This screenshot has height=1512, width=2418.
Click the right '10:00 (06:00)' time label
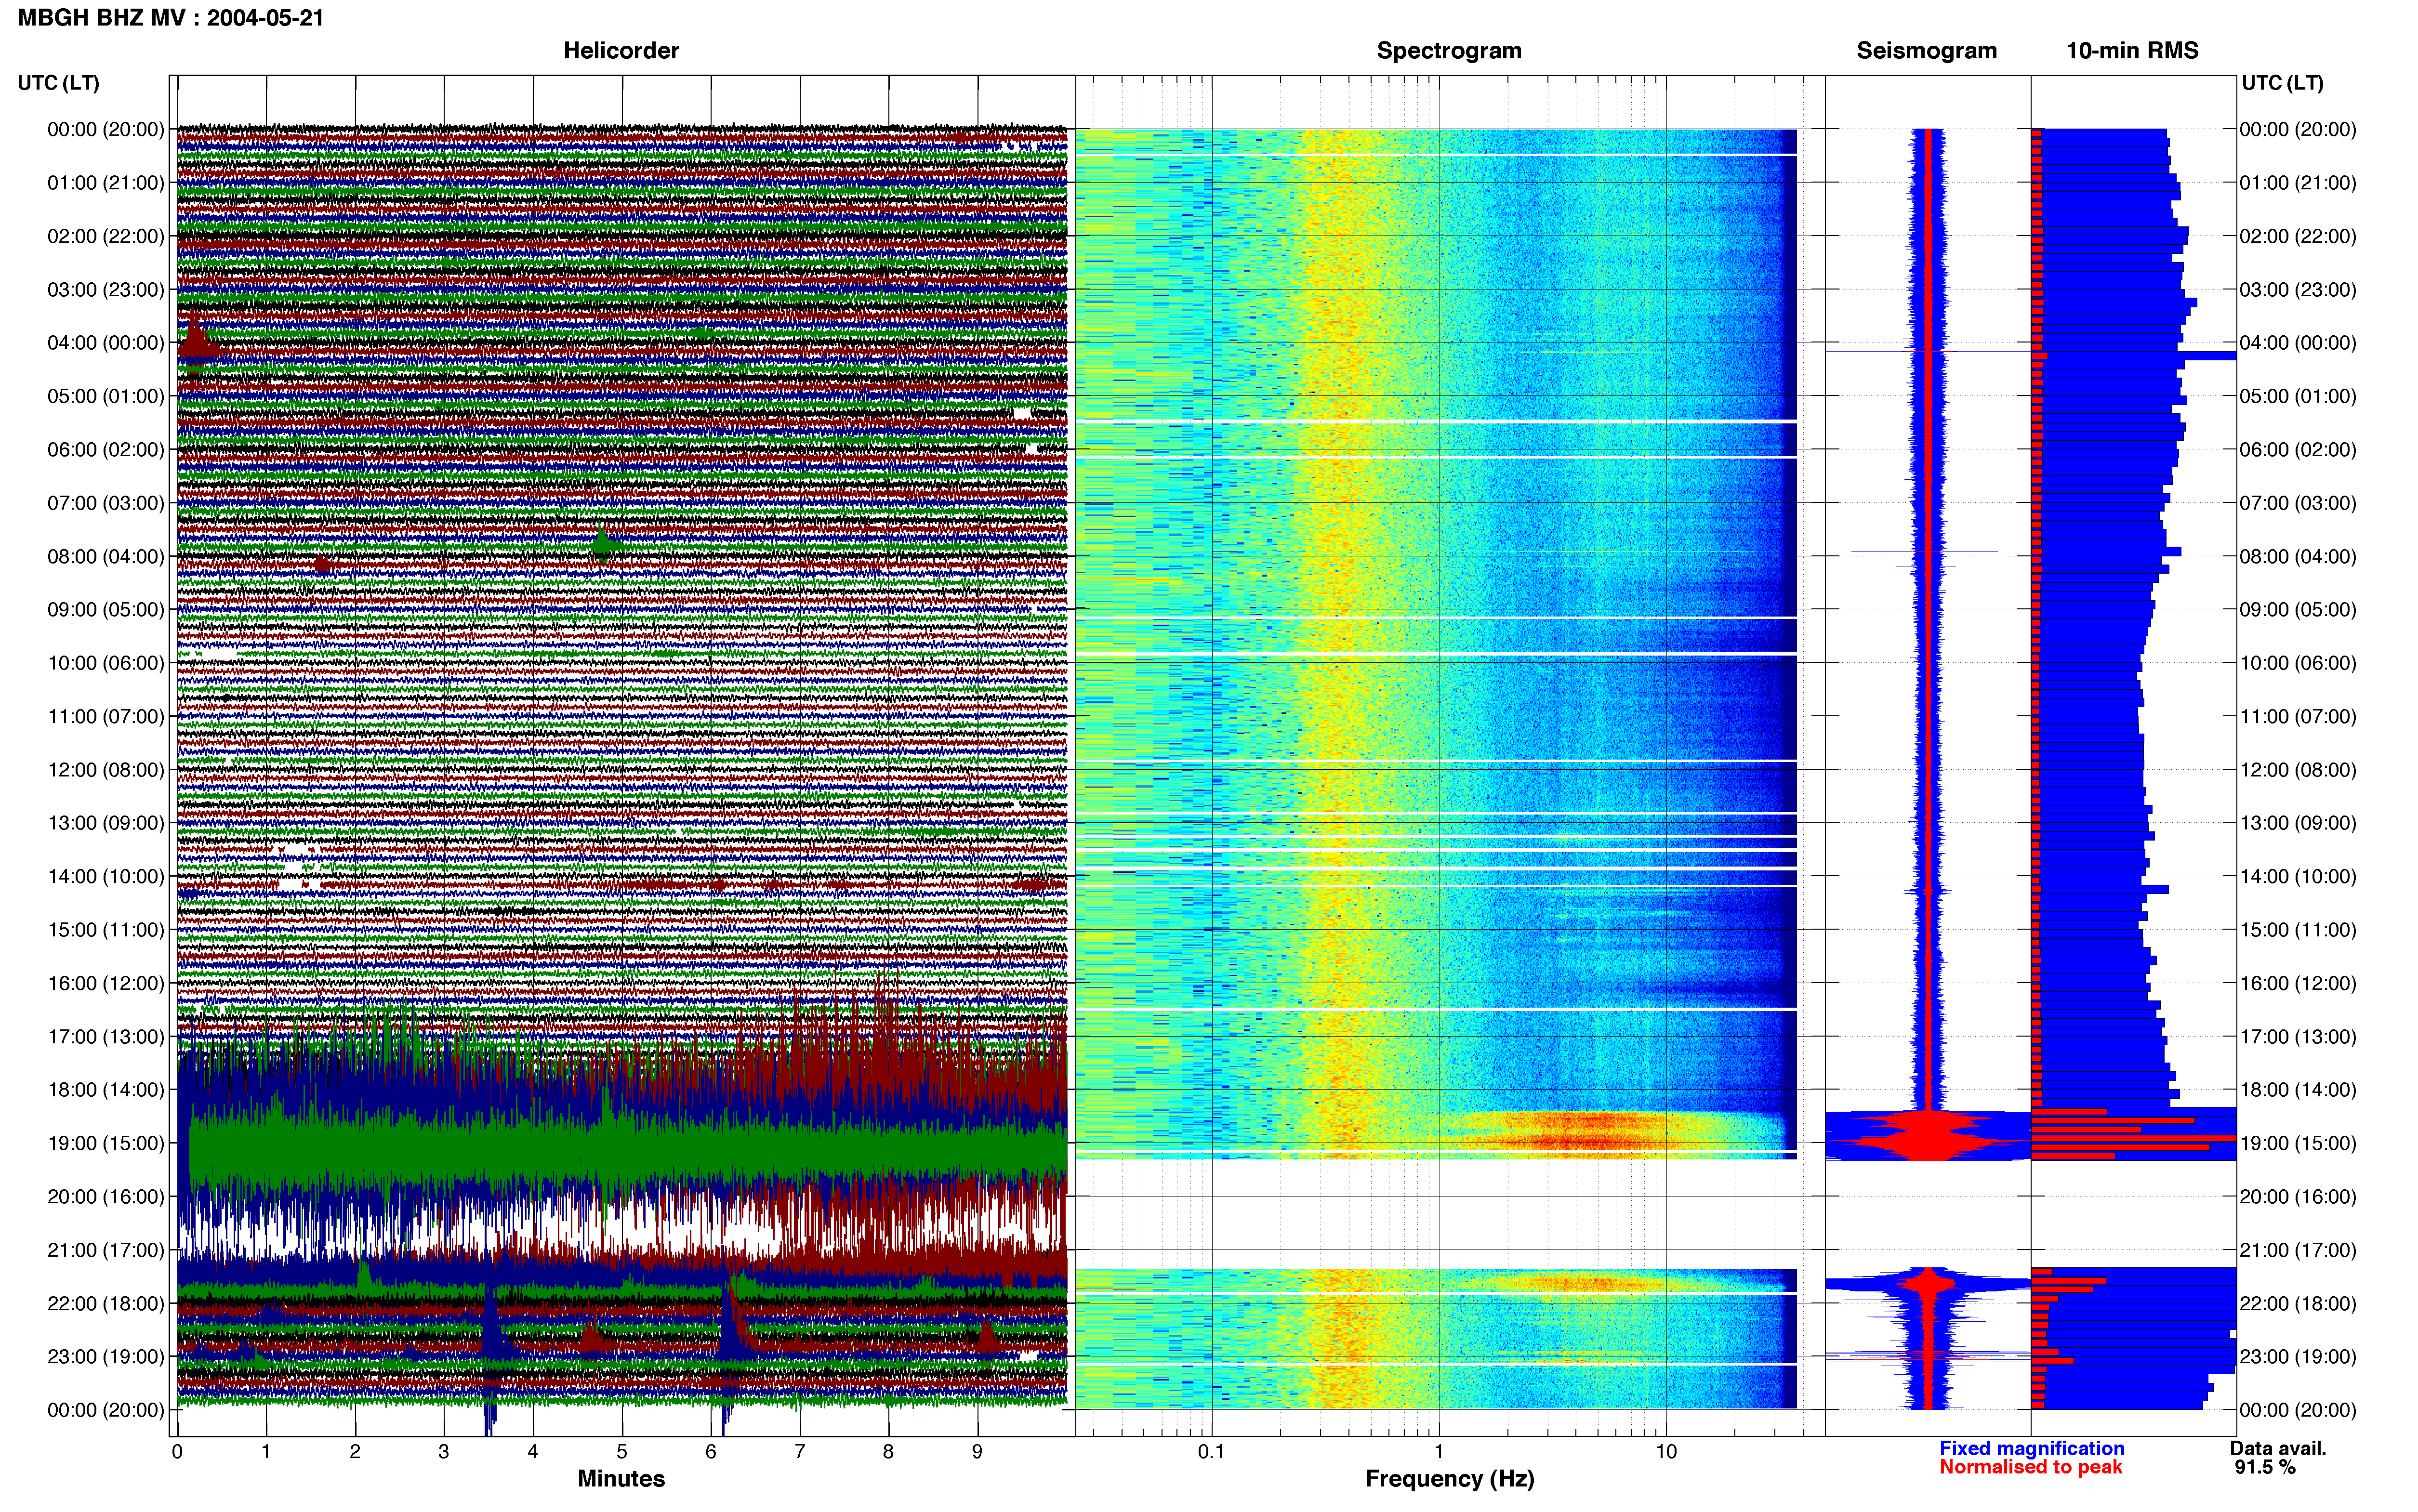(x=2298, y=663)
